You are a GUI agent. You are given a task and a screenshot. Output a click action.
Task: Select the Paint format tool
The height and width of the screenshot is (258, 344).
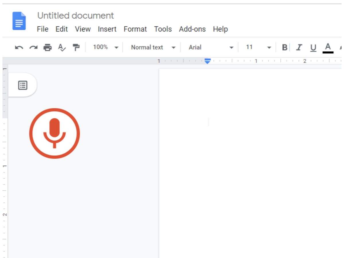pyautogui.click(x=76, y=47)
